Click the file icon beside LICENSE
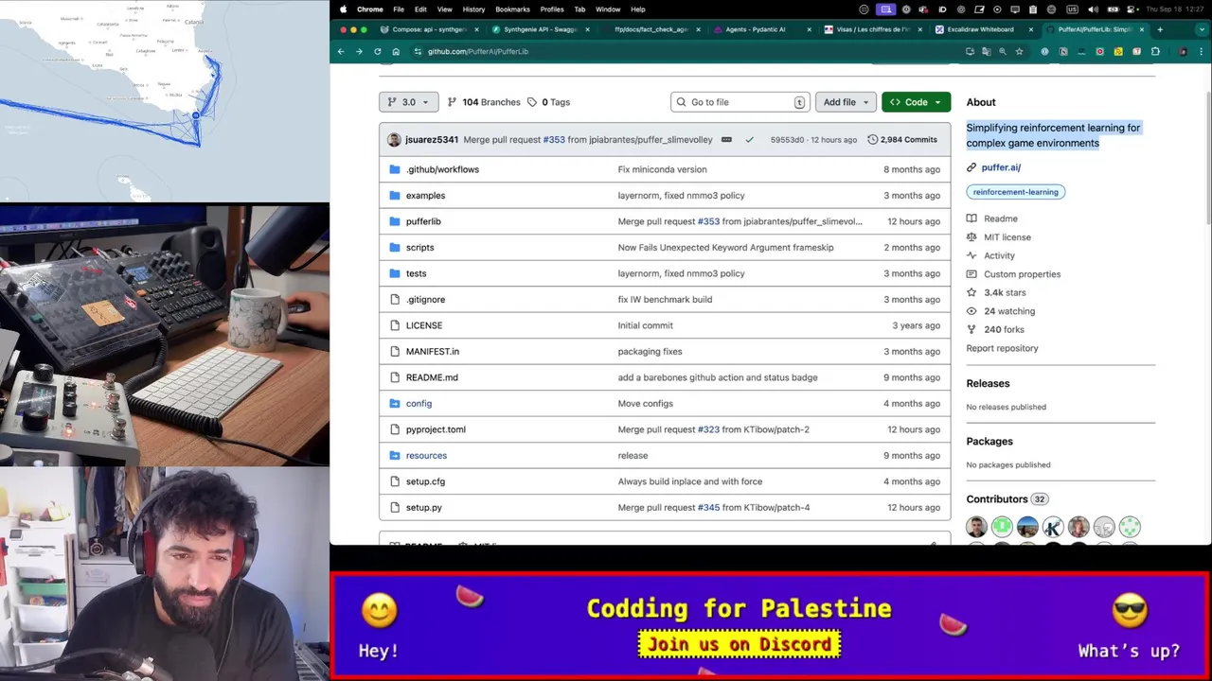The image size is (1212, 681). click(395, 325)
